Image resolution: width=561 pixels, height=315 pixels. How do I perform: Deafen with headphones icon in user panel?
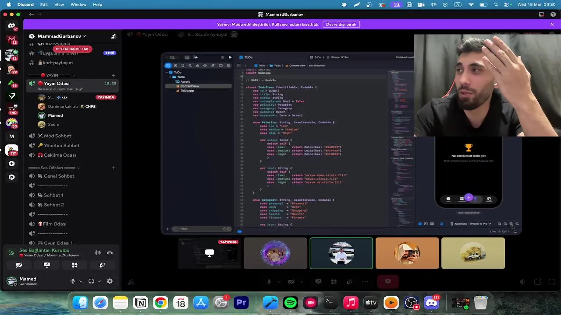click(91, 281)
